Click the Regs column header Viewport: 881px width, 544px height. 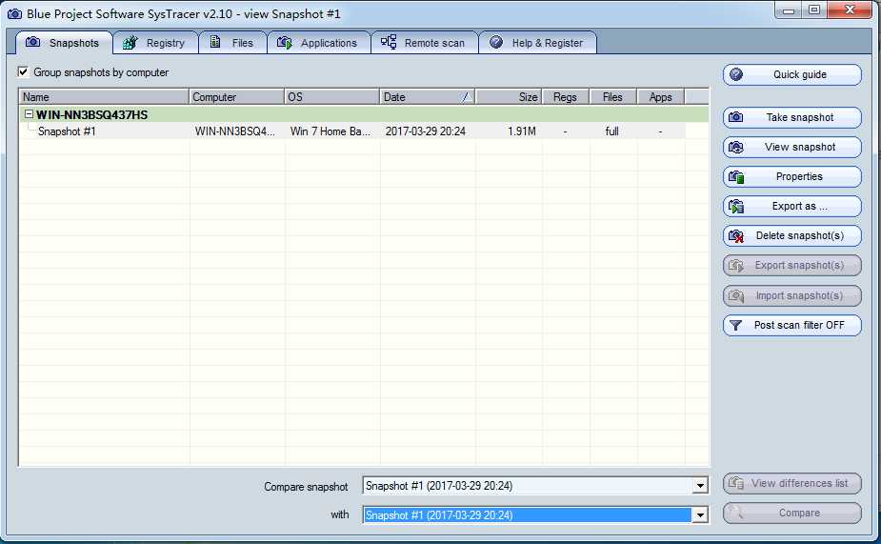point(566,96)
